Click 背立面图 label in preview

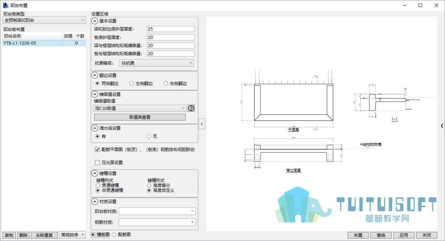click(x=294, y=170)
